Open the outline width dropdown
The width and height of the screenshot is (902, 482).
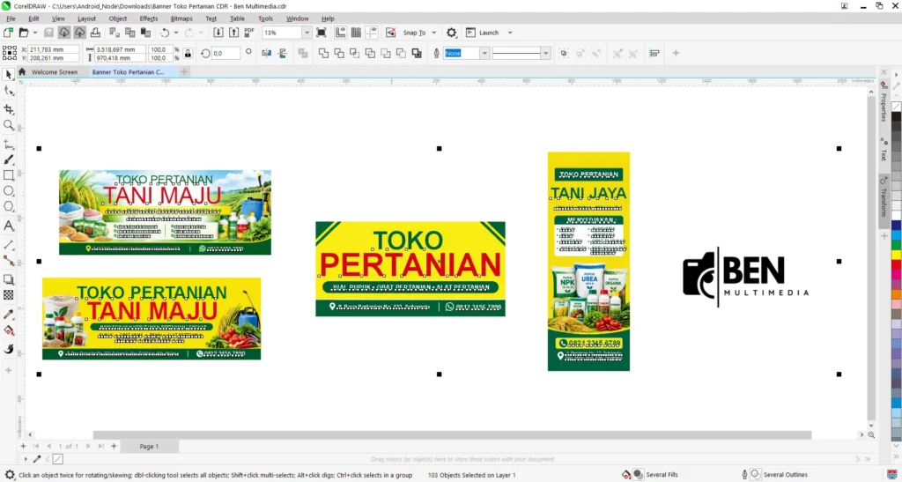pyautogui.click(x=484, y=54)
